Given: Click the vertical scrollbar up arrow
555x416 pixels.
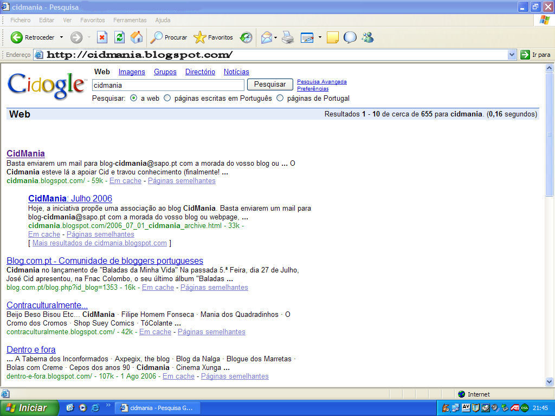Looking at the screenshot, I should click(550, 68).
